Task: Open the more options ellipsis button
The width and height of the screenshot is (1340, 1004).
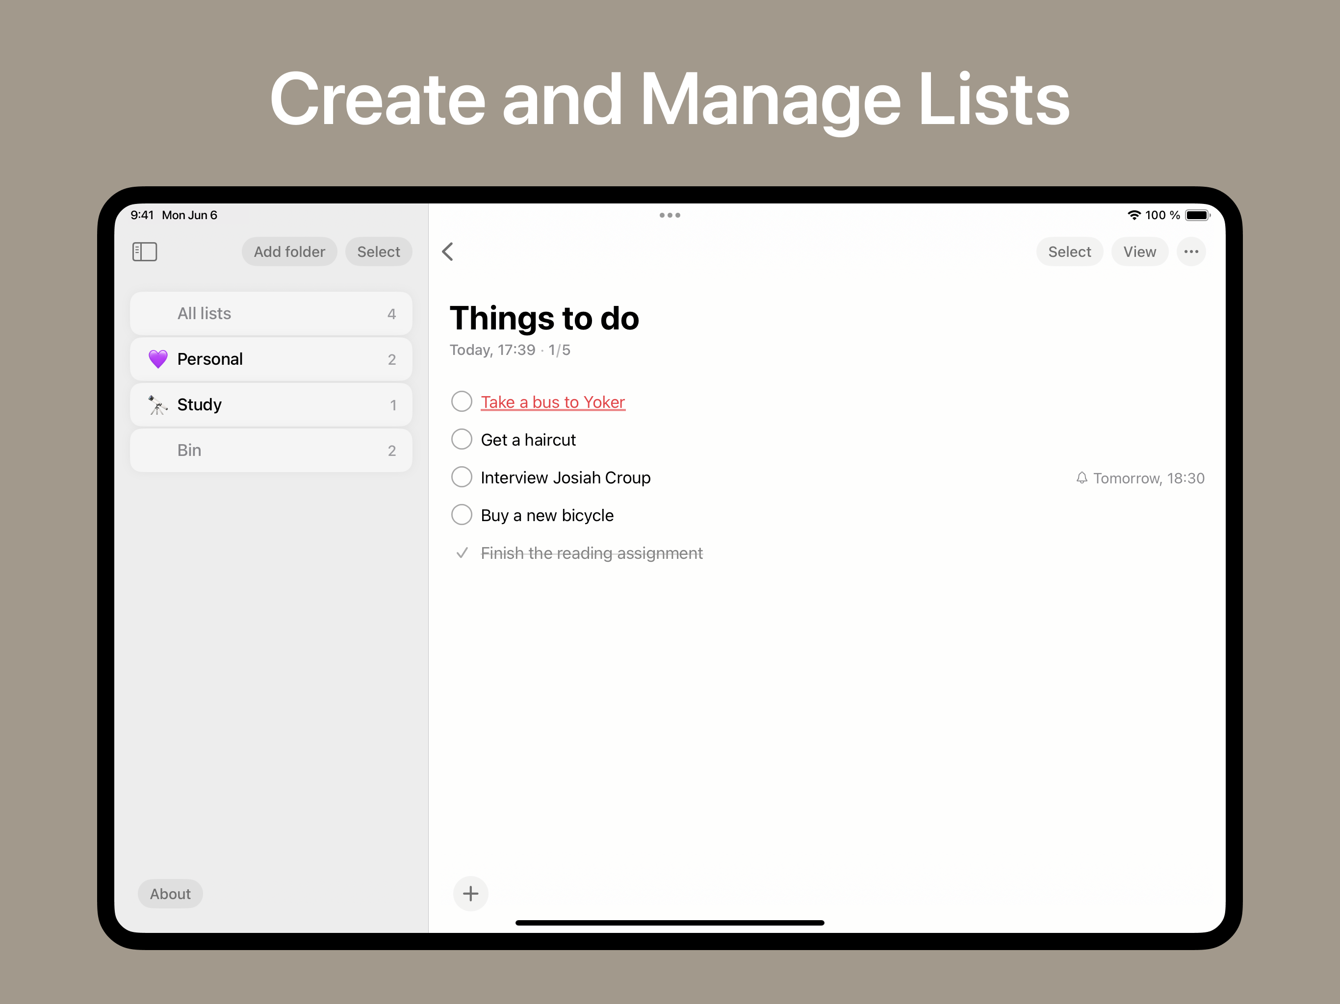Action: point(1190,251)
